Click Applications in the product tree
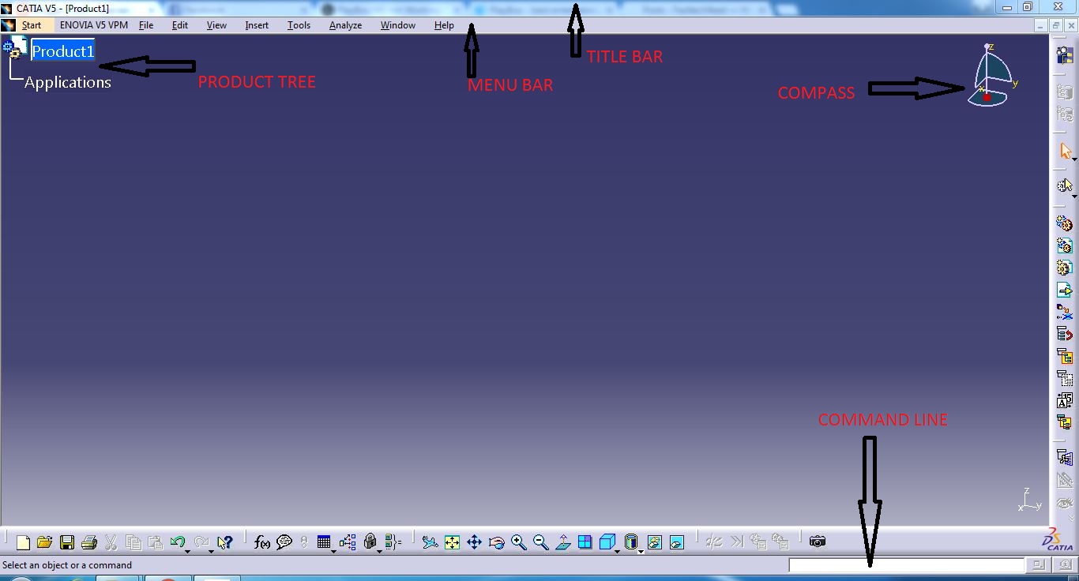Image resolution: width=1079 pixels, height=581 pixels. tap(66, 82)
